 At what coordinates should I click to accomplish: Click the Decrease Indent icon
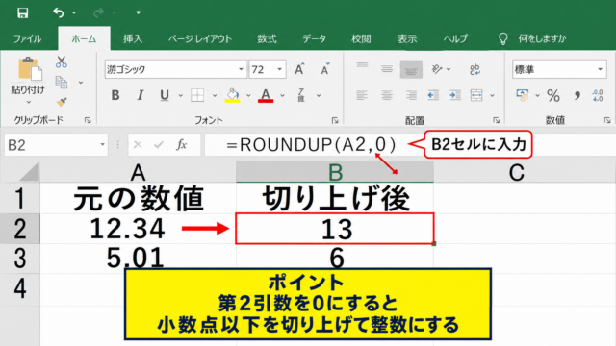[x=433, y=95]
